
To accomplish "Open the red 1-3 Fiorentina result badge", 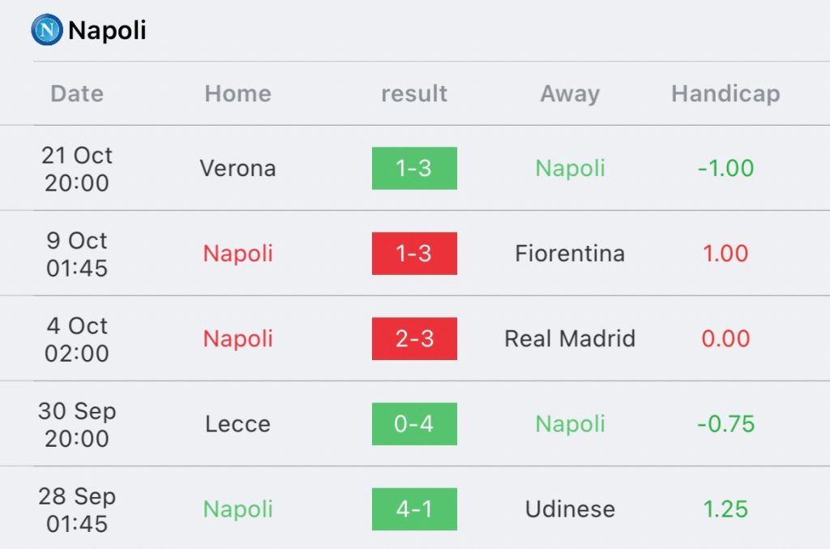I will (x=414, y=254).
